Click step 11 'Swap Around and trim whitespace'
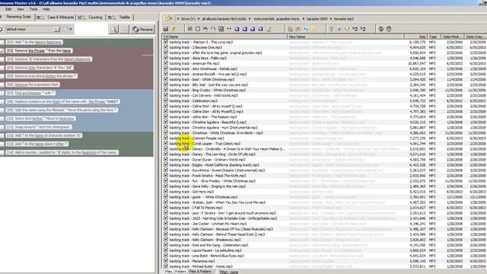 (39, 127)
